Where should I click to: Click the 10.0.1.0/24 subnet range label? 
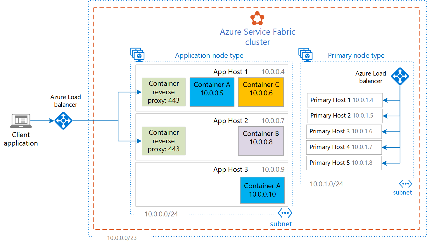click(x=326, y=184)
